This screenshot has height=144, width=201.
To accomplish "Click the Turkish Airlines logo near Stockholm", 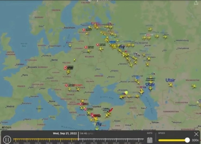I will point(83,30).
